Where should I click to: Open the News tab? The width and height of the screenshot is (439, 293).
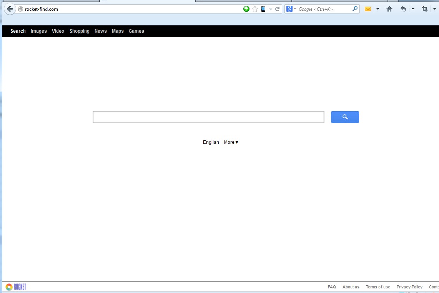pyautogui.click(x=100, y=31)
